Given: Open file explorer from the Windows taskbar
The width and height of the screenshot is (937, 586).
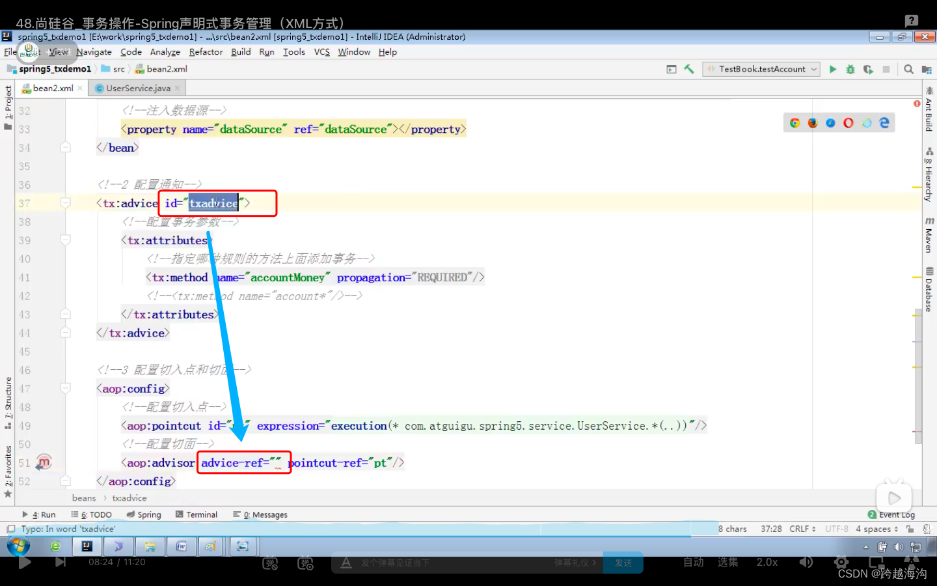Looking at the screenshot, I should [x=150, y=546].
